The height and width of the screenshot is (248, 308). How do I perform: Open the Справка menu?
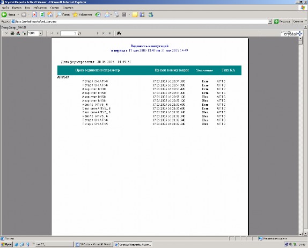point(68,8)
